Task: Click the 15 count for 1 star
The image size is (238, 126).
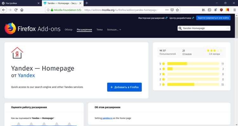Action: coord(222,84)
